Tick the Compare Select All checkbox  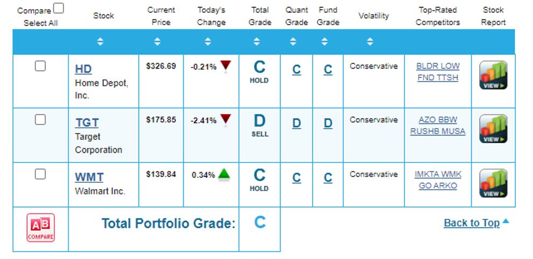pos(59,9)
